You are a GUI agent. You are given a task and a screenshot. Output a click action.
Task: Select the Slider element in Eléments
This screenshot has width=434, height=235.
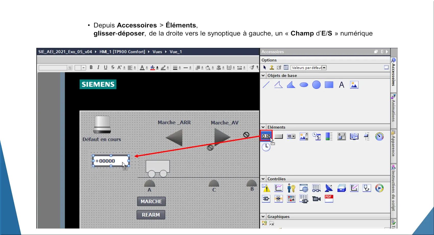click(x=367, y=136)
